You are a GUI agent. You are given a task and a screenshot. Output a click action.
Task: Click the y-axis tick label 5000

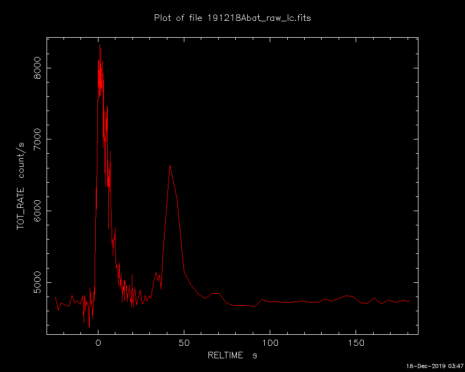coord(38,282)
